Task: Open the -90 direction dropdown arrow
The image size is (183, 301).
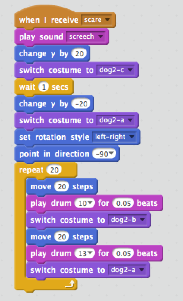Action: 112,153
